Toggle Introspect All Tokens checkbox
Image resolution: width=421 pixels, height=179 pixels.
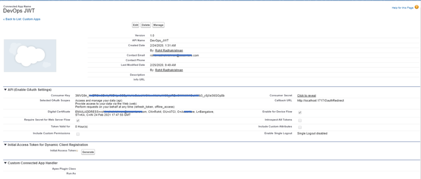(x=300, y=121)
